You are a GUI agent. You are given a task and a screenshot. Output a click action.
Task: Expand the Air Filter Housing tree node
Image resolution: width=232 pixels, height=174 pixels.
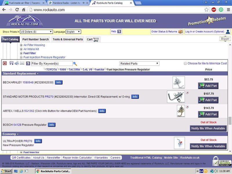(x=21, y=45)
